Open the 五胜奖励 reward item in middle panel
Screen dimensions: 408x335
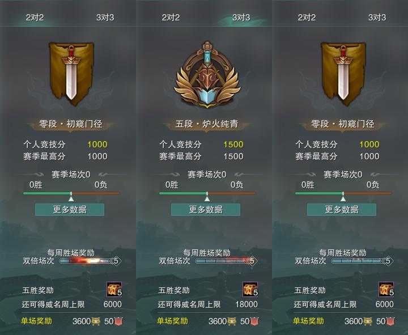tap(250, 290)
